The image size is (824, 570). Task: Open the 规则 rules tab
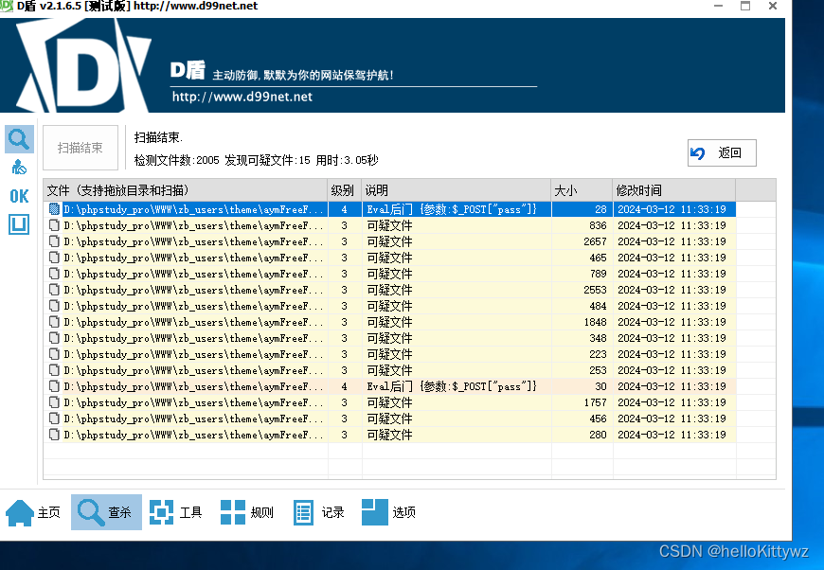pos(247,512)
